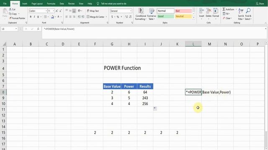Align text to bottom
Image resolution: width=268 pixels, height=150 pixels.
74,11
